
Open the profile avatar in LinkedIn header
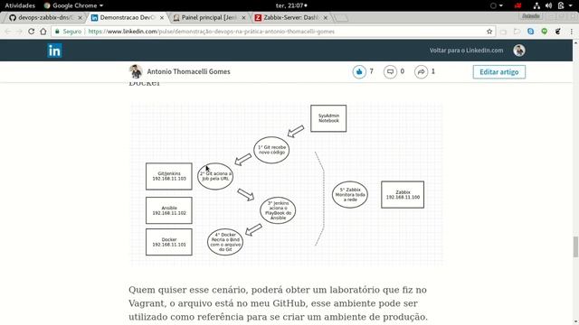pos(518,51)
